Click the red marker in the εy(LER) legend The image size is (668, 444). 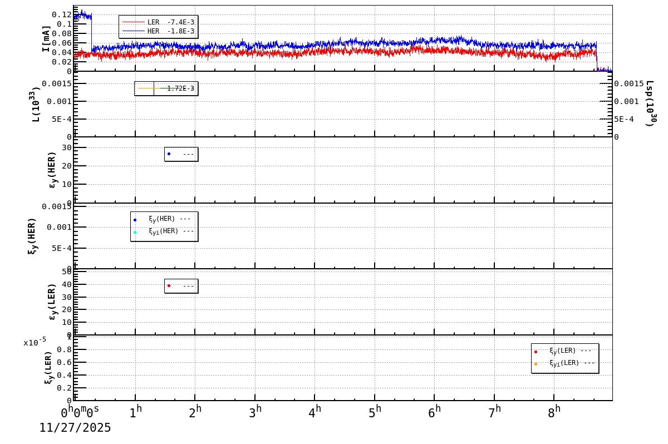(x=169, y=285)
